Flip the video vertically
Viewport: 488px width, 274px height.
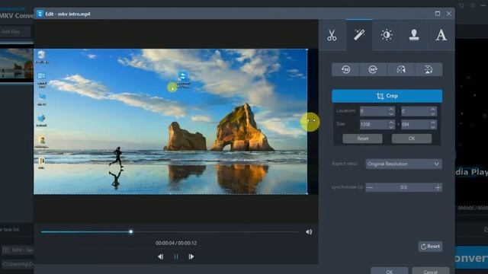pos(429,69)
